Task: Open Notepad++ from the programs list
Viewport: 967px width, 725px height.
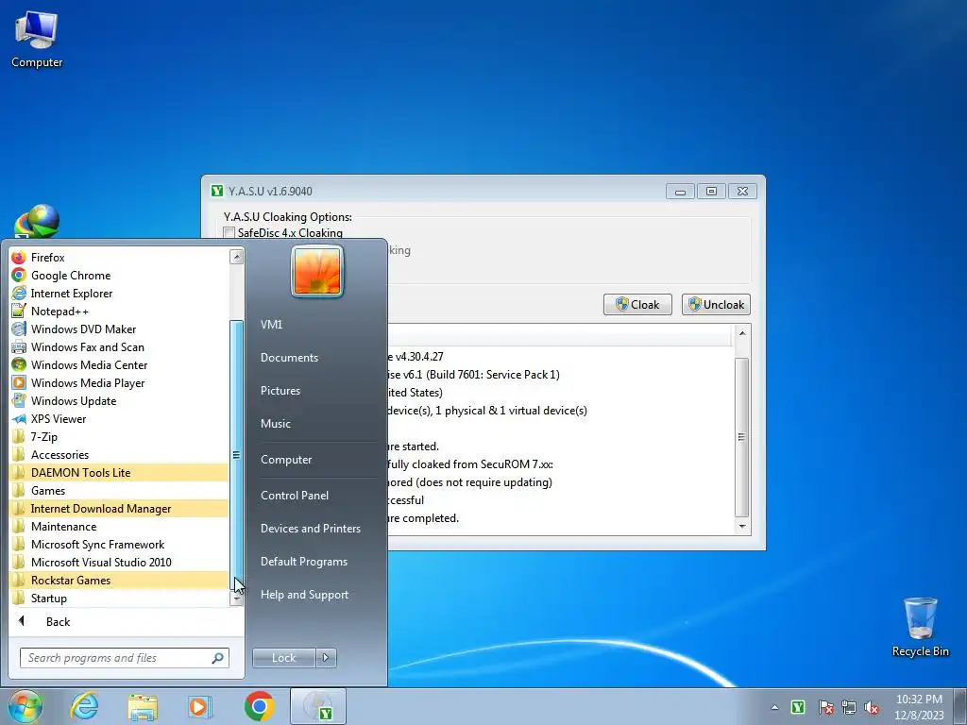Action: pos(118,311)
